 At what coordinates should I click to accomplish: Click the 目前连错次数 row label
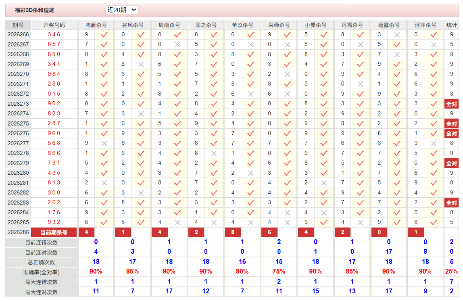click(x=41, y=242)
